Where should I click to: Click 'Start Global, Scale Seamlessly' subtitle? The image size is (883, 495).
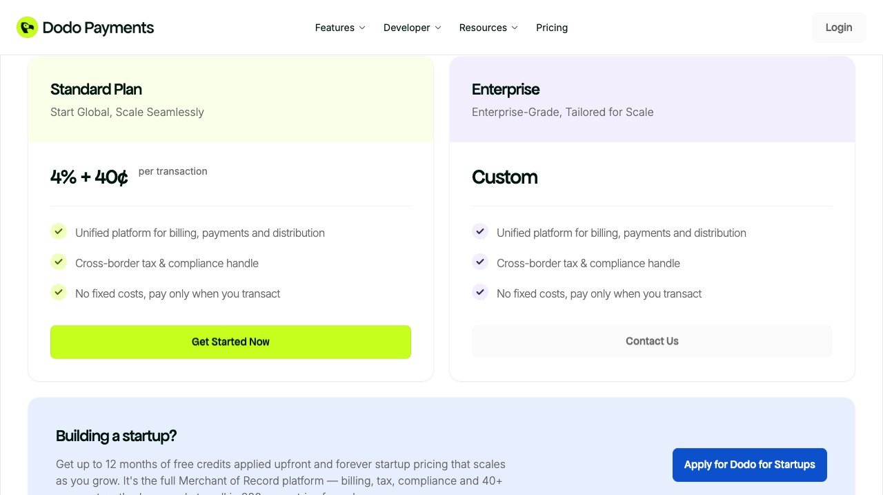127,112
